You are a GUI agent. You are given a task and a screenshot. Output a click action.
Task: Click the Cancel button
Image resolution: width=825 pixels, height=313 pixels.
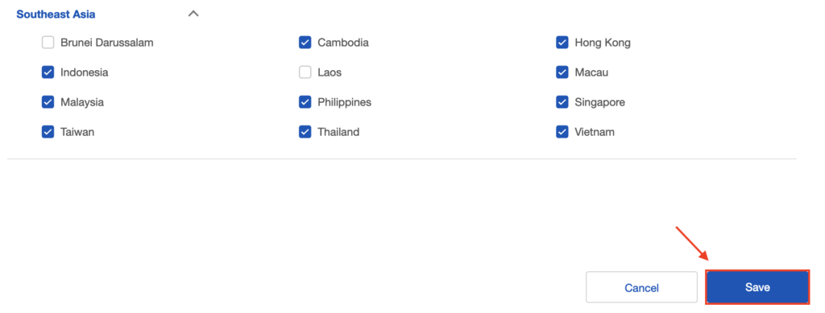click(x=641, y=287)
